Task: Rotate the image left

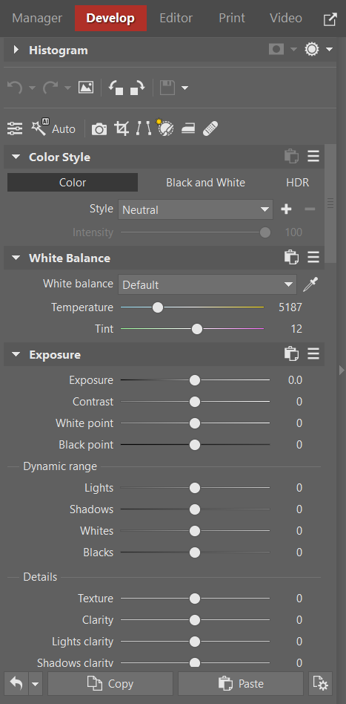Action: [x=116, y=87]
